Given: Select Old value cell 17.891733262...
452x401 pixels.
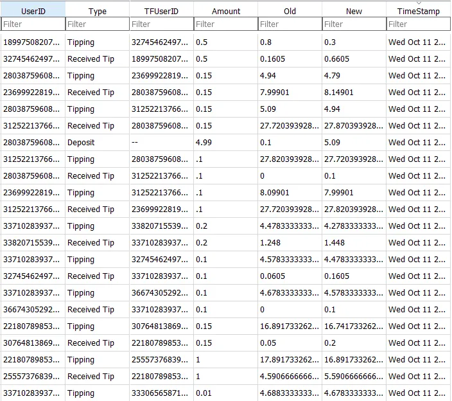Looking at the screenshot, I should click(x=290, y=359).
